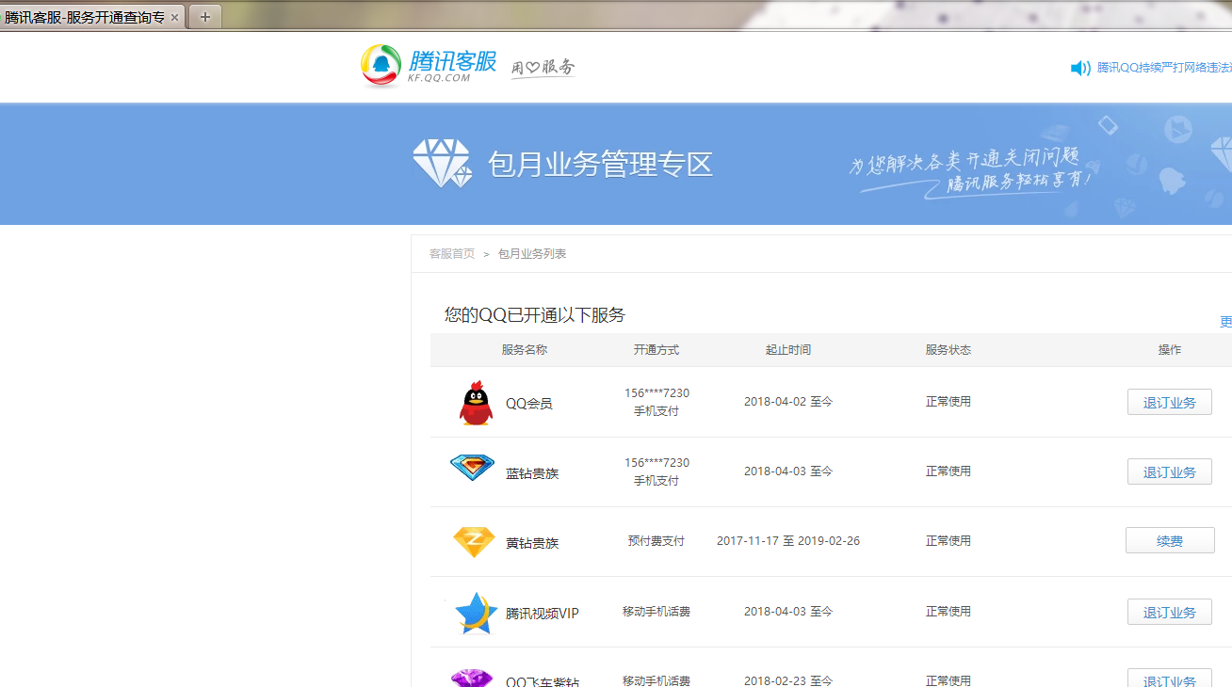Click the QQ会员 service name
Screen dimensions: 1232x687
coord(528,404)
